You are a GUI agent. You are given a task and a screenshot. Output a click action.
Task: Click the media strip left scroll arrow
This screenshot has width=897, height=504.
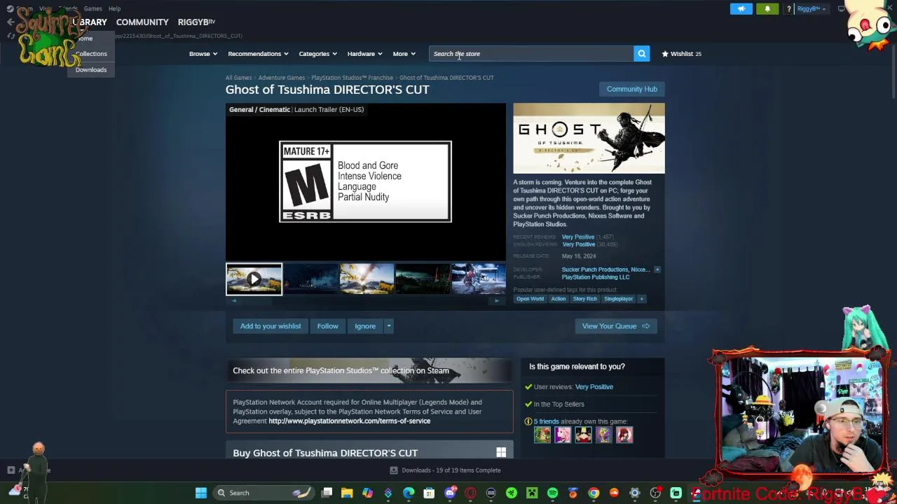tap(234, 301)
